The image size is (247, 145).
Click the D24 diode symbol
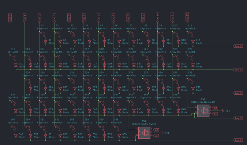[x=193, y=65]
